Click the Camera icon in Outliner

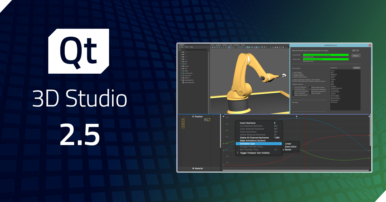pyautogui.click(x=183, y=66)
